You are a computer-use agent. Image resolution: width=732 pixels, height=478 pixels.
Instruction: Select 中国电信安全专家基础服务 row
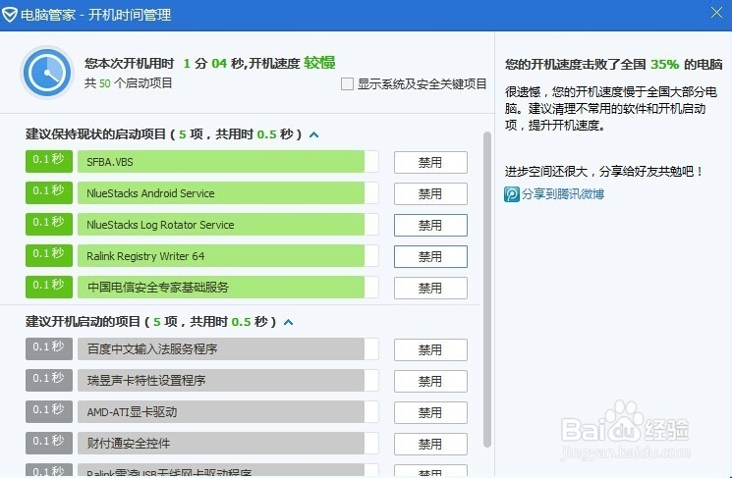click(228, 288)
